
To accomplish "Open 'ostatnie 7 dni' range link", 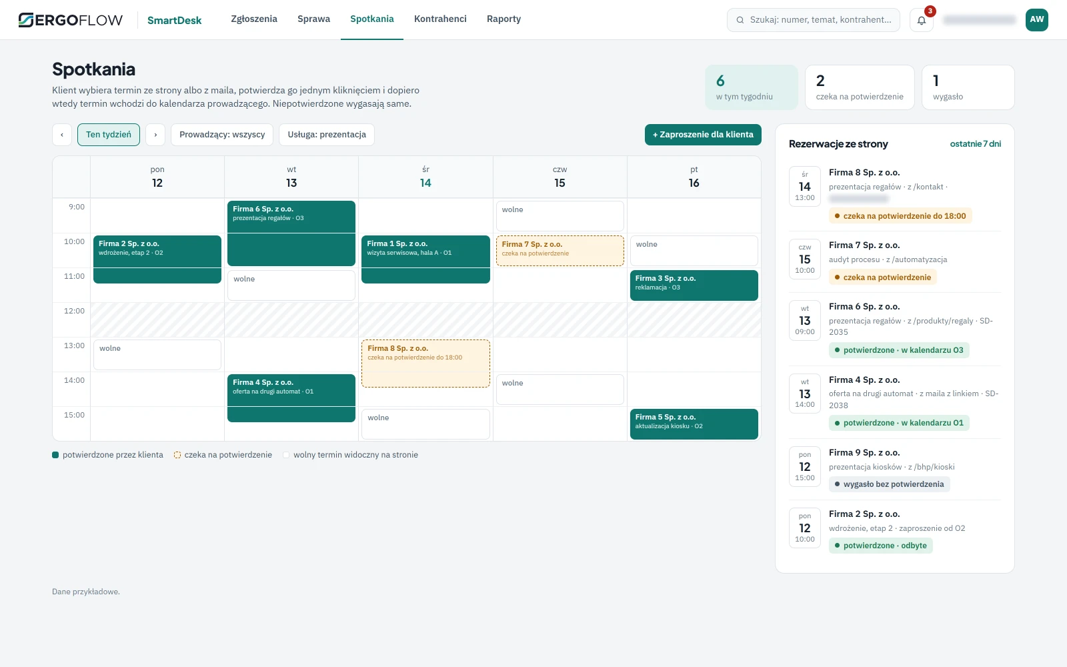I will tap(976, 144).
